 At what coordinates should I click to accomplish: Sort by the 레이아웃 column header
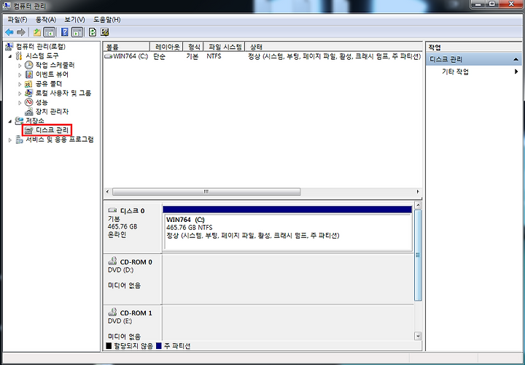(x=166, y=47)
